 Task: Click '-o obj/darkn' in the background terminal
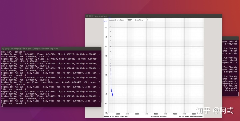(x=230, y=72)
